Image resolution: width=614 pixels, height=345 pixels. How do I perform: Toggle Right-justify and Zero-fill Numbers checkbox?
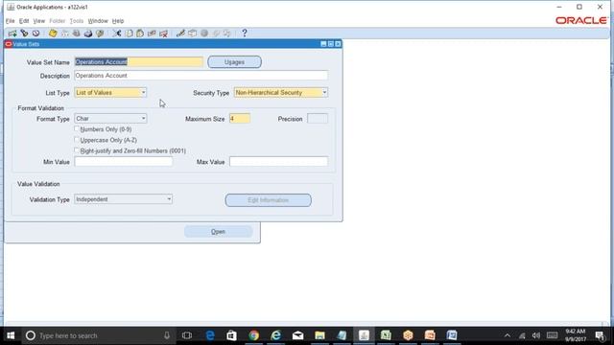pyautogui.click(x=77, y=150)
